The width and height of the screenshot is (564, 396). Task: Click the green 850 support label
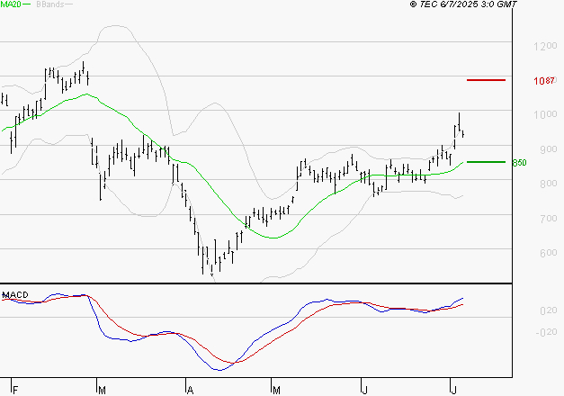click(519, 163)
